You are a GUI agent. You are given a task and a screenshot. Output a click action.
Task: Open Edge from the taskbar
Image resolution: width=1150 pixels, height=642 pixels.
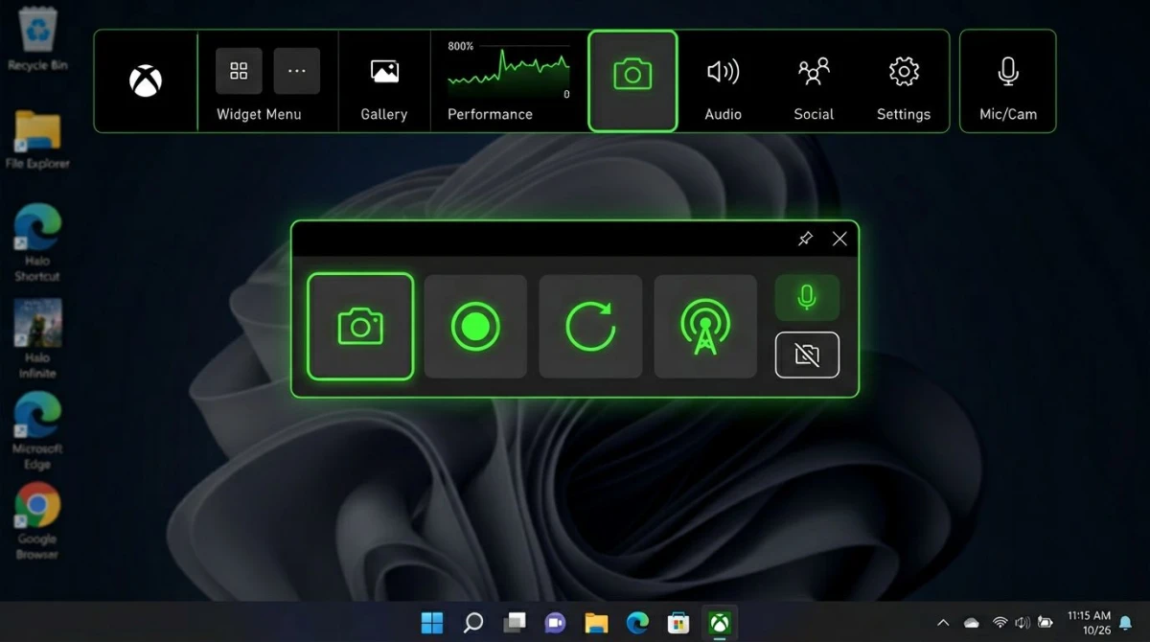tap(637, 623)
